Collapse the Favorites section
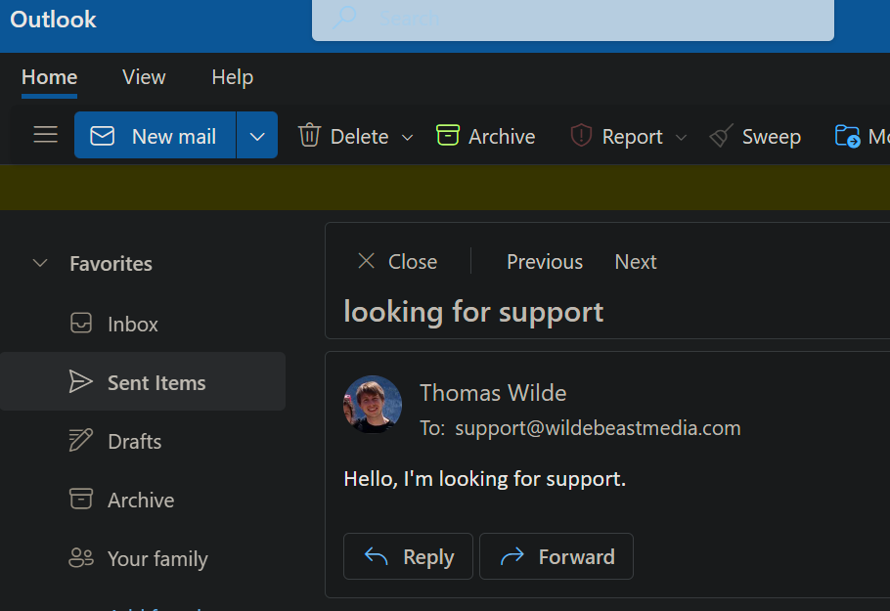The width and height of the screenshot is (890, 611). pyautogui.click(x=40, y=263)
